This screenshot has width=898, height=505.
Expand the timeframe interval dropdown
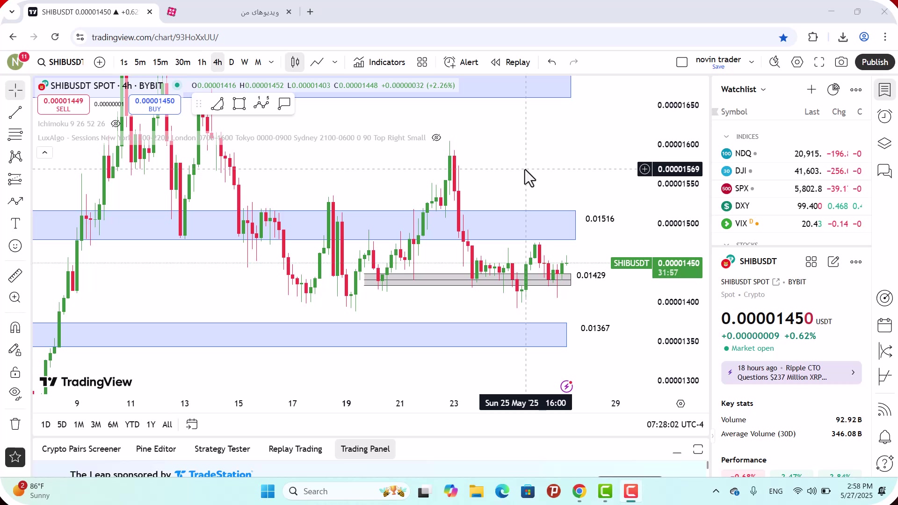pos(271,62)
